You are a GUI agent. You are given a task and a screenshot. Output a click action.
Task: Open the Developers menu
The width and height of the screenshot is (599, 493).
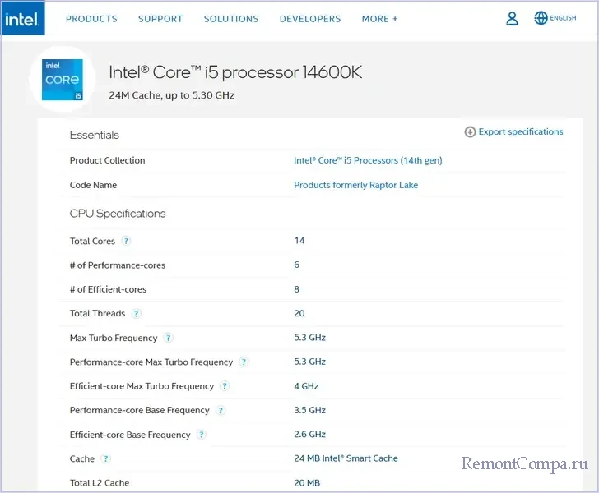(309, 19)
